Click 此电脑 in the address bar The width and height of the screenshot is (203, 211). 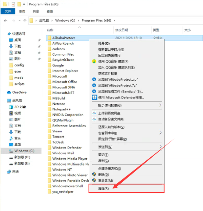pyautogui.click(x=44, y=21)
